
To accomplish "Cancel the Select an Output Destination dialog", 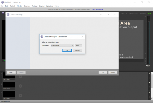I will coord(78,50).
